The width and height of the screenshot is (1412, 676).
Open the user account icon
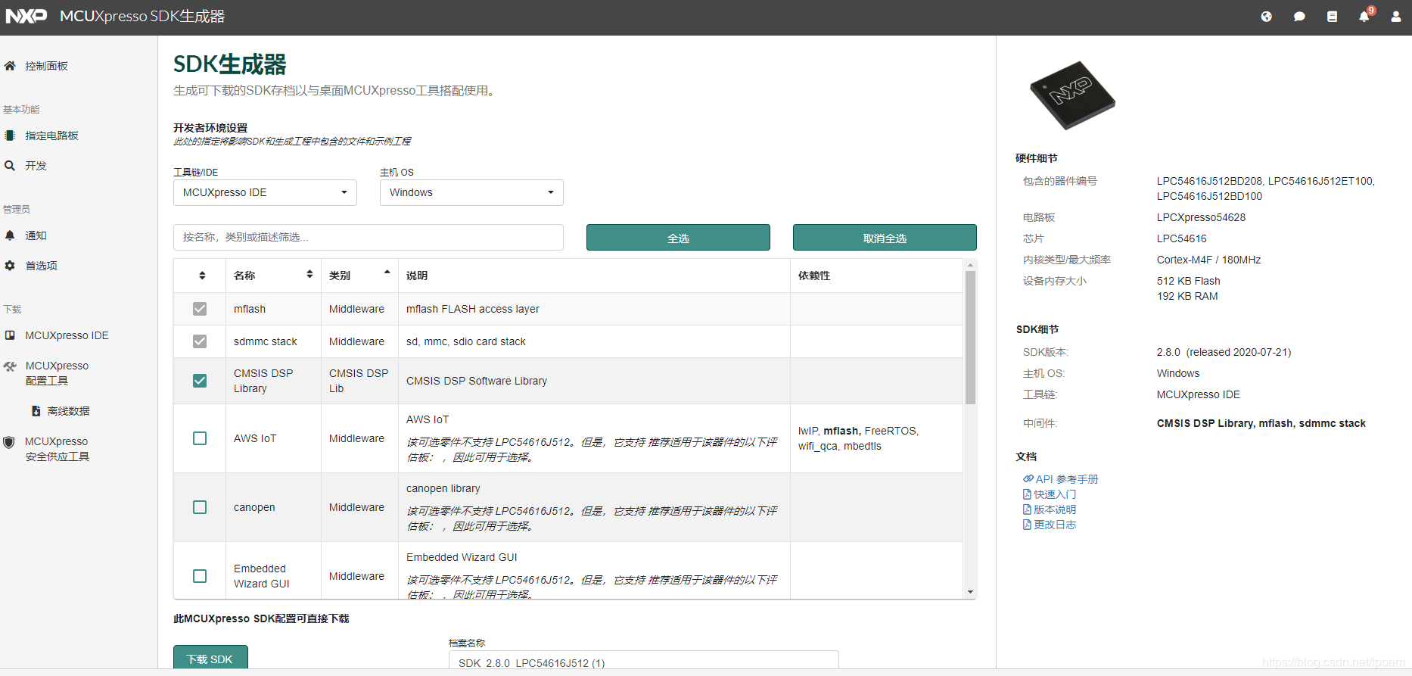[x=1396, y=17]
